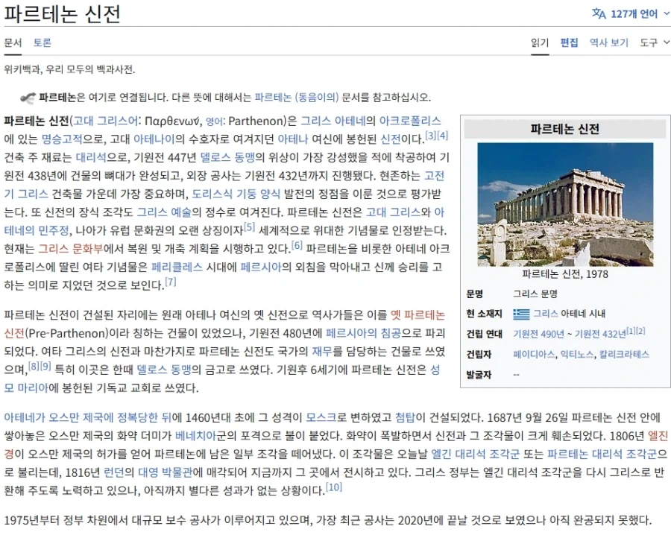Screen dimensions: 671x535
Task: Follow the 대리석 link
Action: pos(91,157)
